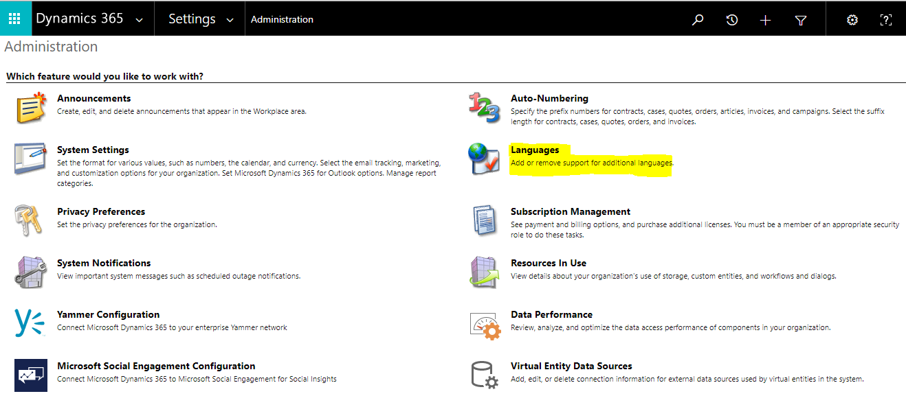Expand the Dynamics 365 dropdown chevron
The width and height of the screenshot is (906, 396).
(140, 20)
